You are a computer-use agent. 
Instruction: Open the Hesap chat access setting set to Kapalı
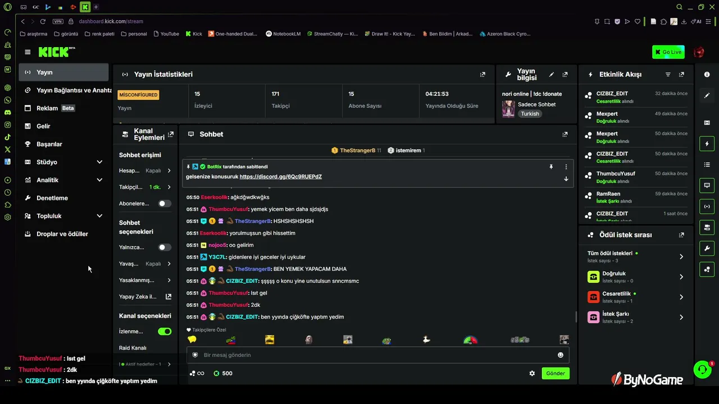tap(145, 171)
